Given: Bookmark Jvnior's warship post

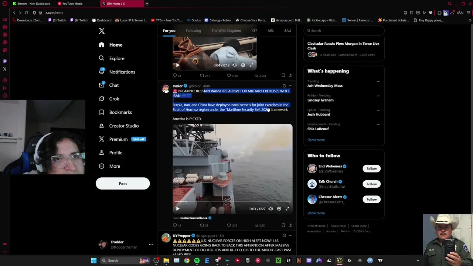Looking at the screenshot, I should 283,225.
